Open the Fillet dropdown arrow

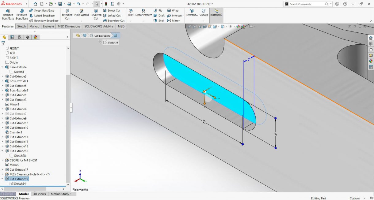131,21
